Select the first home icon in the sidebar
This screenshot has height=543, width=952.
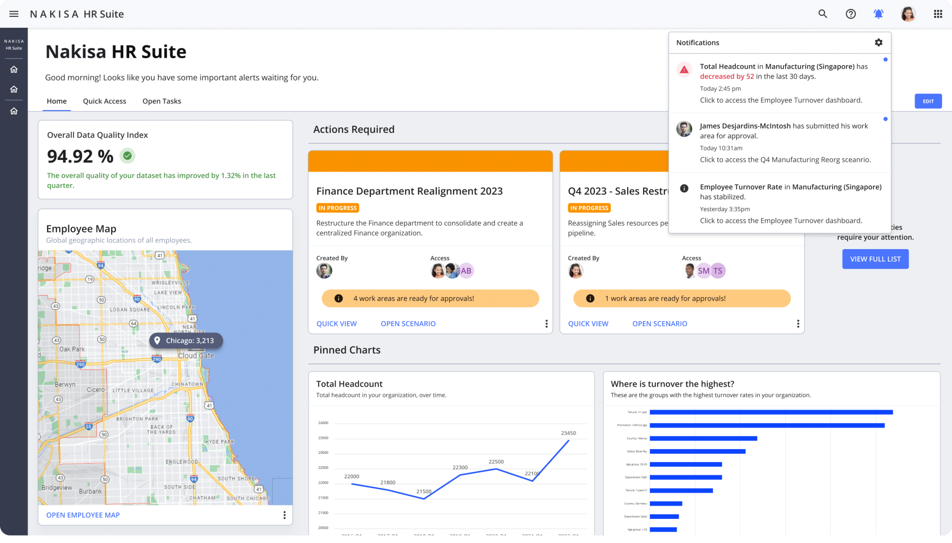[14, 68]
